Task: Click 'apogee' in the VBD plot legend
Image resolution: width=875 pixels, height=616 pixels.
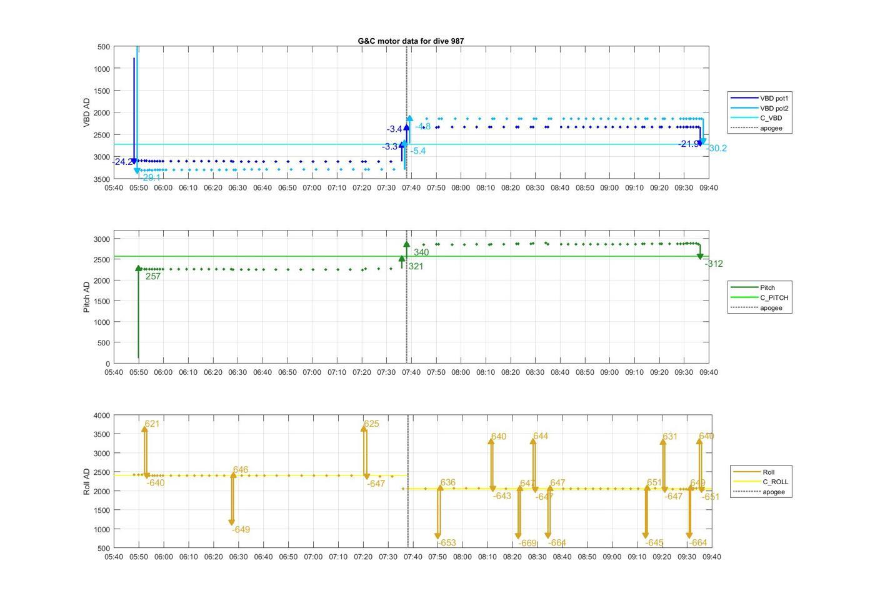Action: pos(771,129)
